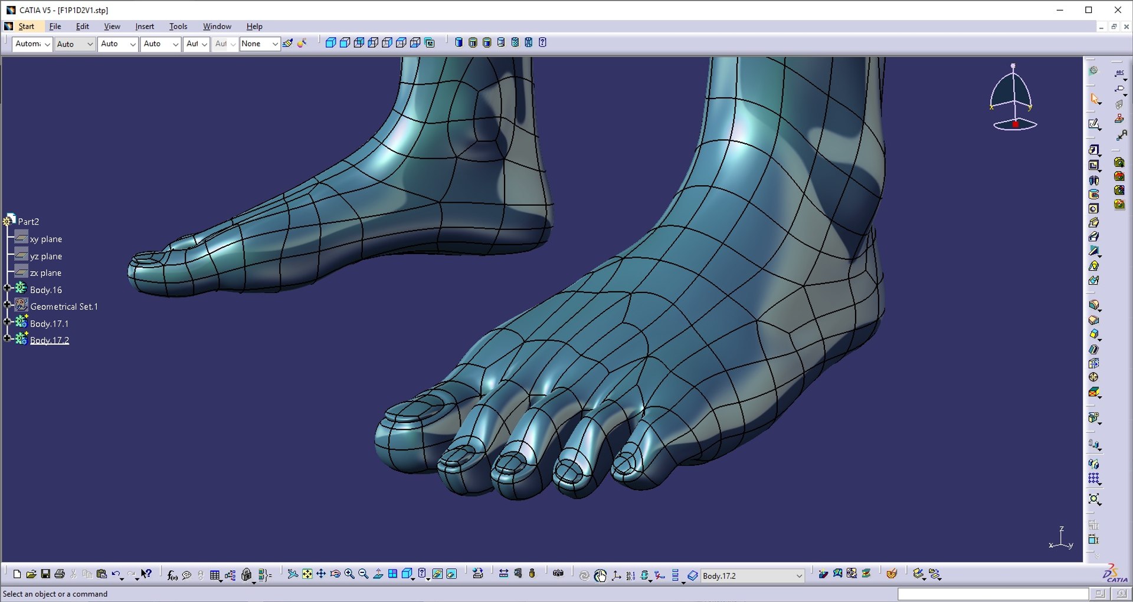Open the Insert menu
The width and height of the screenshot is (1133, 602).
(145, 27)
